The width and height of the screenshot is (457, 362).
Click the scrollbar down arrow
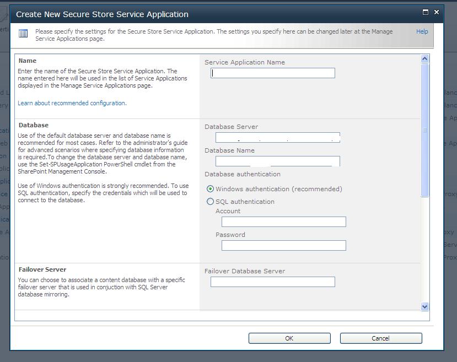tap(424, 306)
